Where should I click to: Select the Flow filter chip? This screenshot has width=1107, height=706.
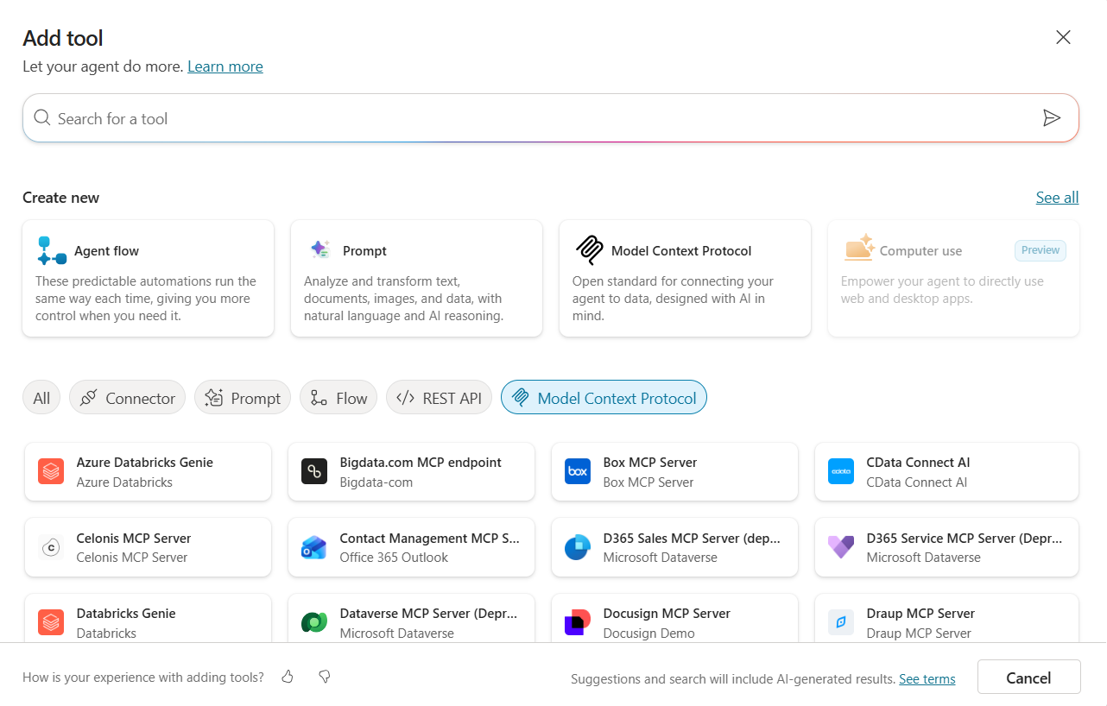point(338,398)
